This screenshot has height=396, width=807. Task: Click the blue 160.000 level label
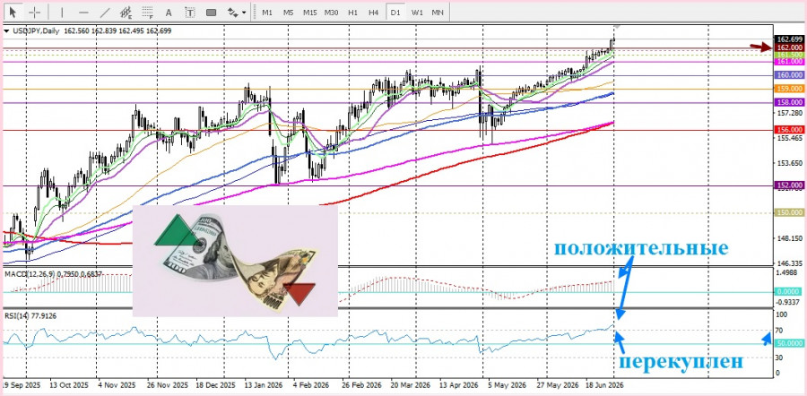pos(789,75)
